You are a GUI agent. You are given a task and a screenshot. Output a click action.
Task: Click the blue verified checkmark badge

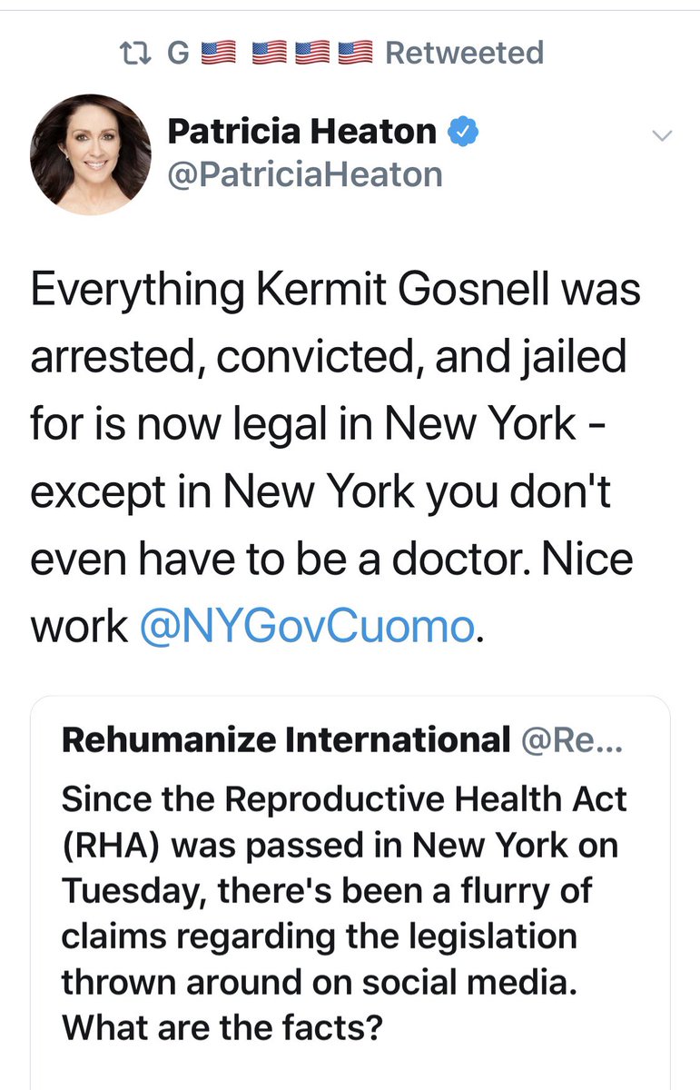(x=465, y=133)
